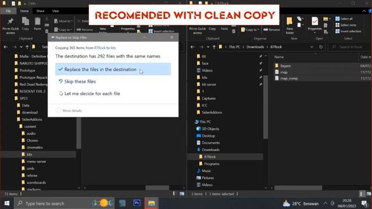The image size is (372, 209).
Task: Open Copy to dropdown in left window
Action: pos(63,30)
